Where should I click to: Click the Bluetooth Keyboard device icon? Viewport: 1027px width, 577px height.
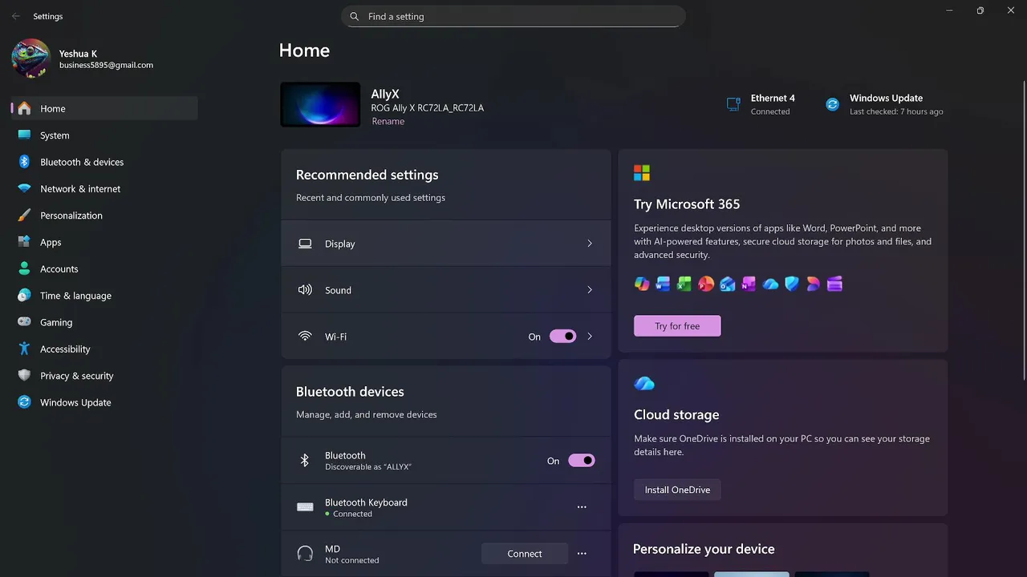[x=305, y=507]
